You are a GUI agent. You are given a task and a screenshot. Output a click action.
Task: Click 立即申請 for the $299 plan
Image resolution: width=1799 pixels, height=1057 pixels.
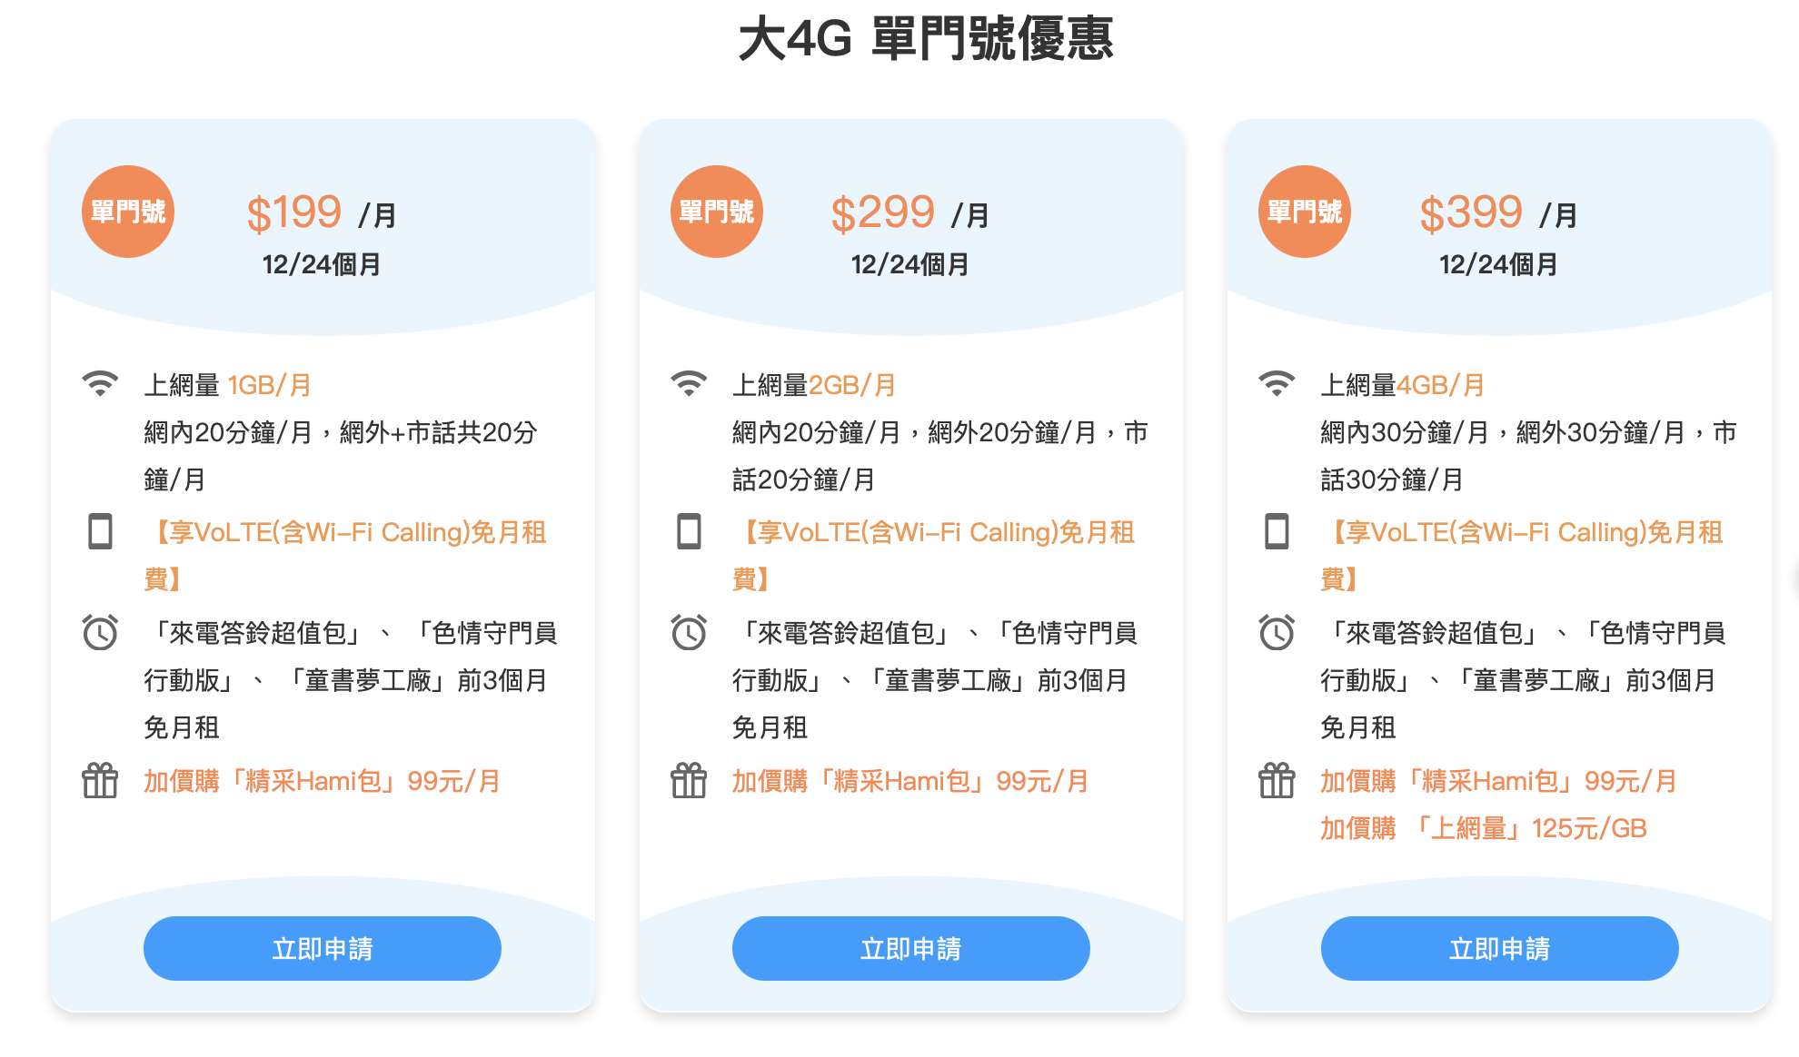pyautogui.click(x=910, y=948)
